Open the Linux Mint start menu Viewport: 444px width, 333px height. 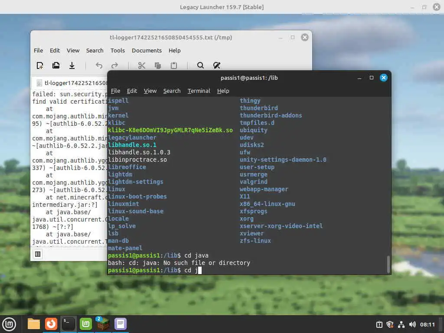point(9,324)
